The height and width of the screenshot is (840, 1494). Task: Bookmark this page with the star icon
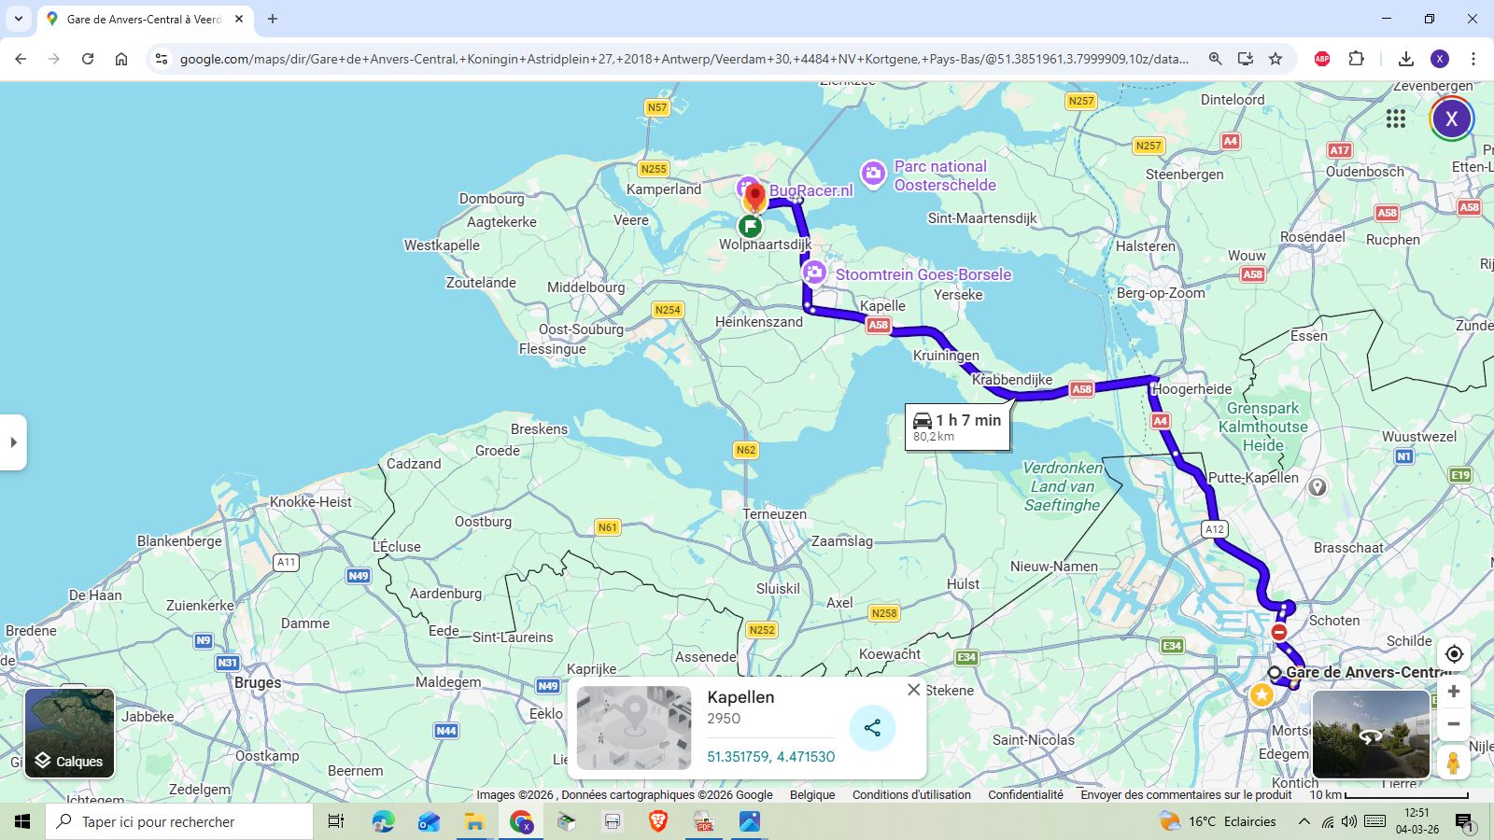[x=1276, y=59]
